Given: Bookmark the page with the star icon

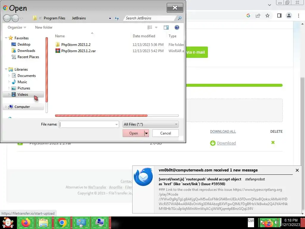Looking at the screenshot, I should [x=267, y=16].
